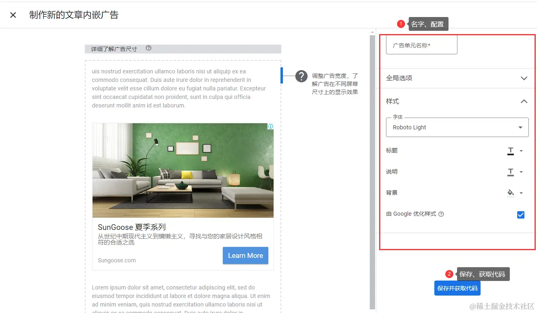
Task: Open help icon next to 详细了解广告尺寸
Action: tap(149, 48)
